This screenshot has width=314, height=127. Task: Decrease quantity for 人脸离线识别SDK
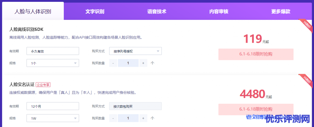[x=113, y=63]
